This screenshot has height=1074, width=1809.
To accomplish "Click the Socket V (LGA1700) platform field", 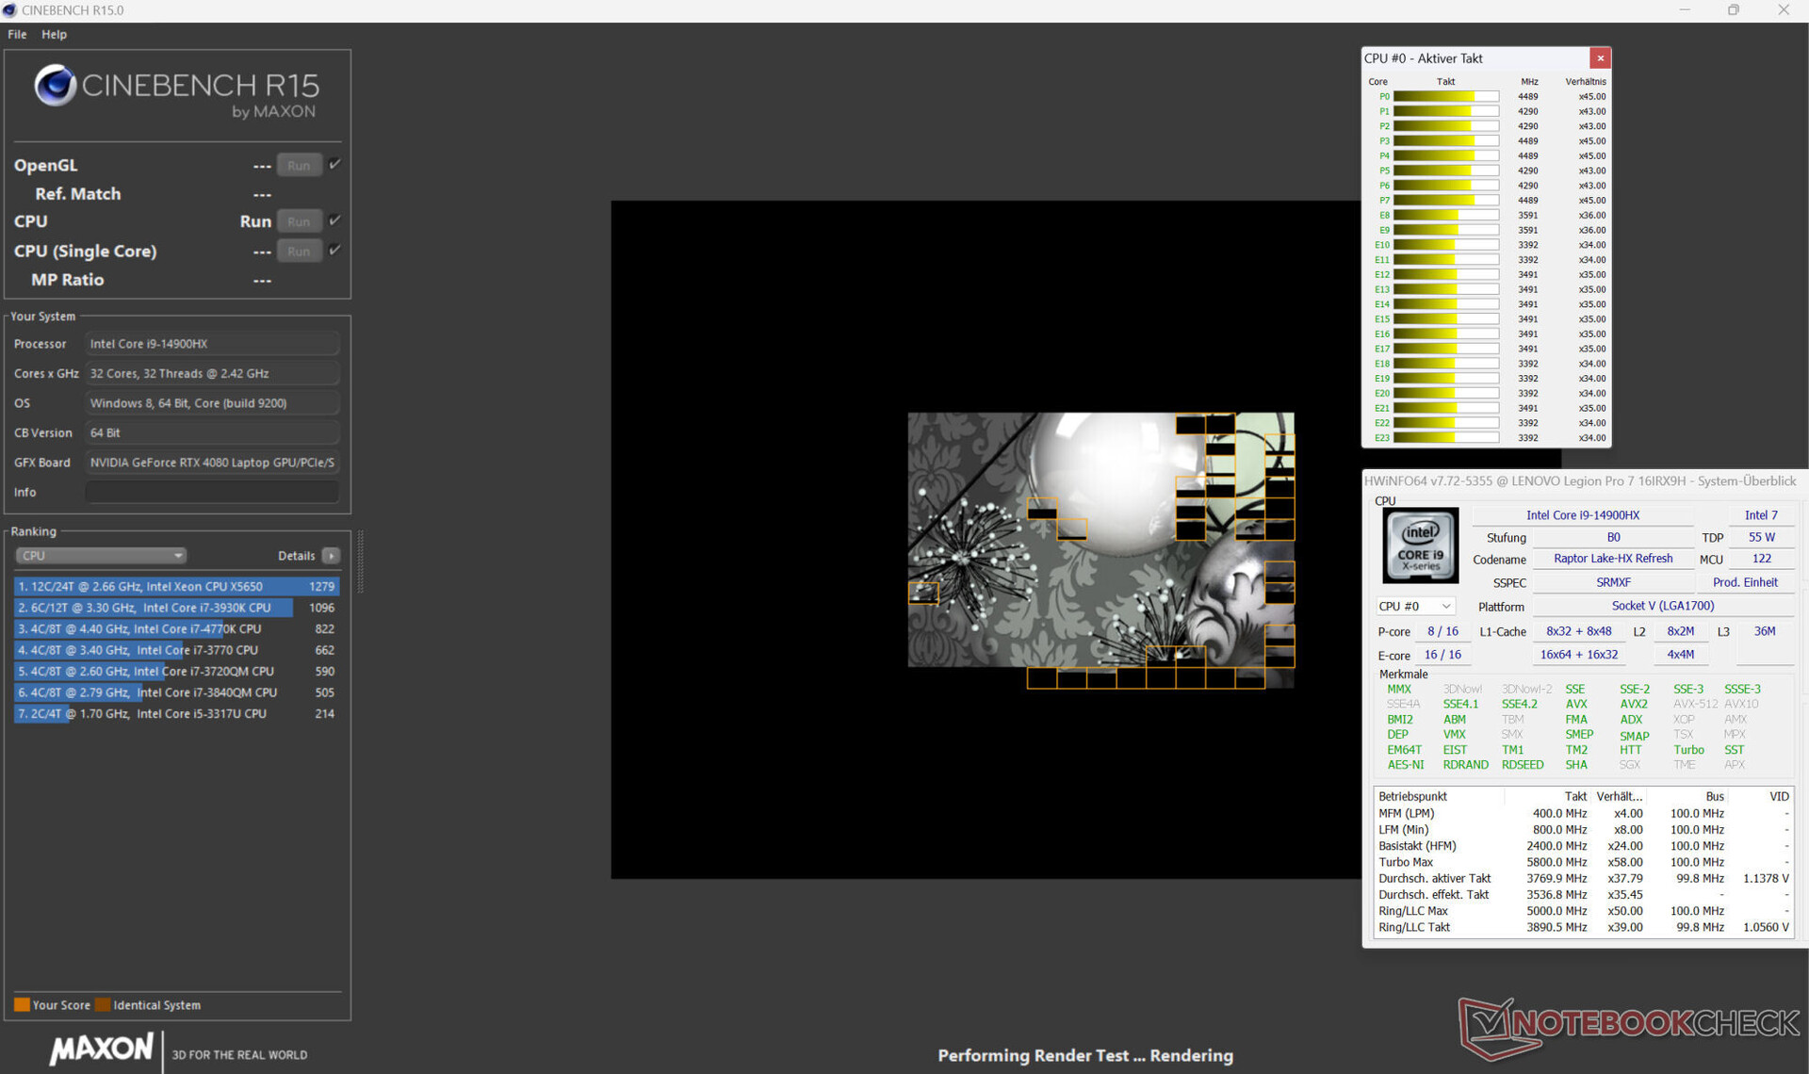I will (1662, 606).
